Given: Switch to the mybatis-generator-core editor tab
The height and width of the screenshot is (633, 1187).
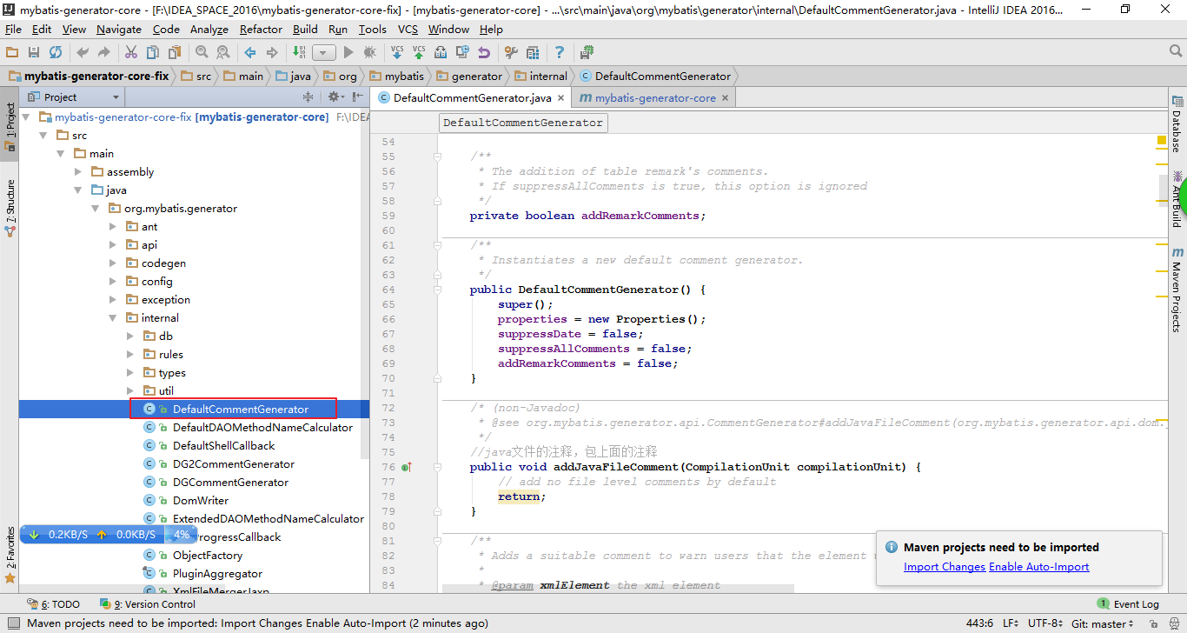Looking at the screenshot, I should (x=654, y=98).
